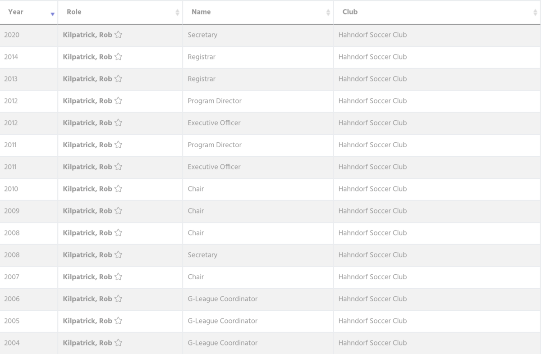The image size is (541, 354).
Task: Toggle star on 2010 Chair row
Action: (x=118, y=189)
